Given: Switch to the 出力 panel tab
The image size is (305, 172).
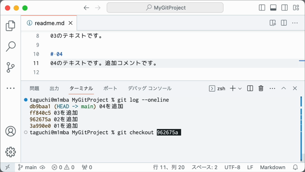Looking at the screenshot, I should [x=54, y=88].
